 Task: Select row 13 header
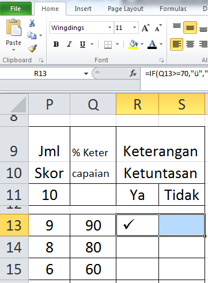14,225
